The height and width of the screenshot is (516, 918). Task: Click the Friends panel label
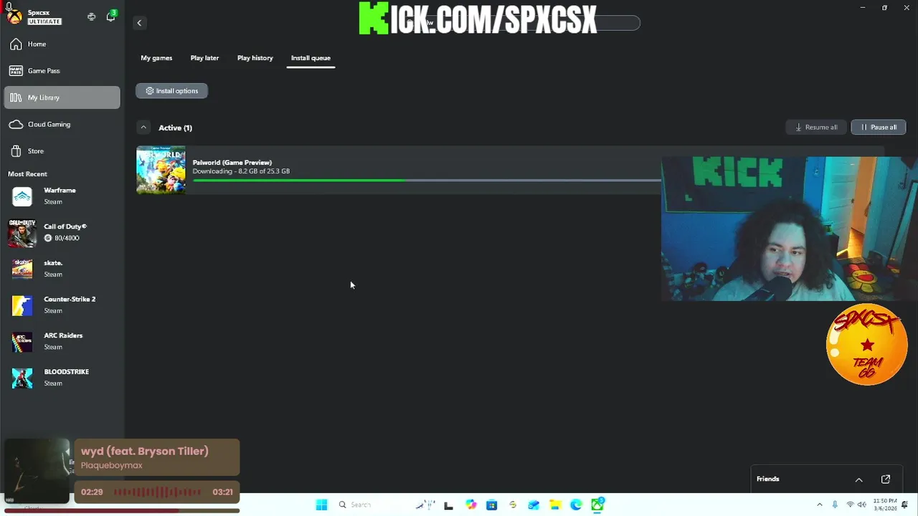[x=767, y=479]
